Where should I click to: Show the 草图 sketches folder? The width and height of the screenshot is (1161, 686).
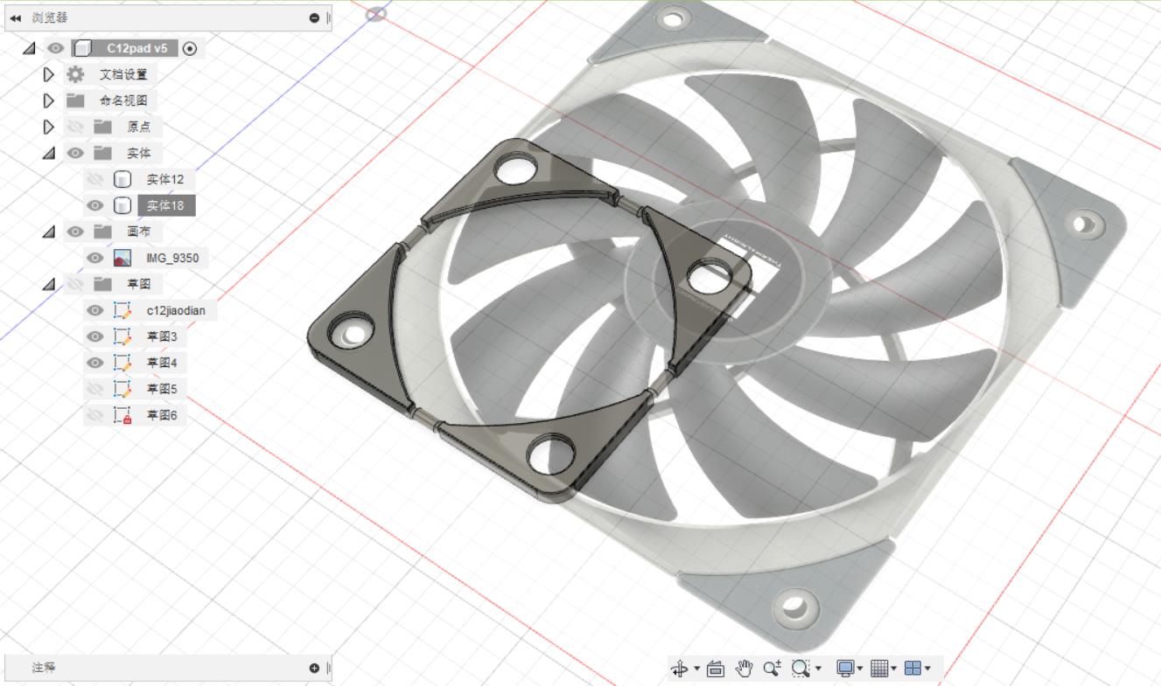[76, 284]
